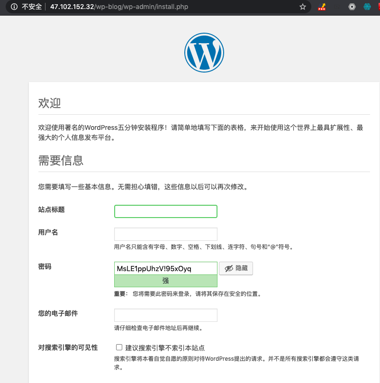The height and width of the screenshot is (383, 380).
Task: Click the 对搜索引擎的可见性 label
Action: 68,347
